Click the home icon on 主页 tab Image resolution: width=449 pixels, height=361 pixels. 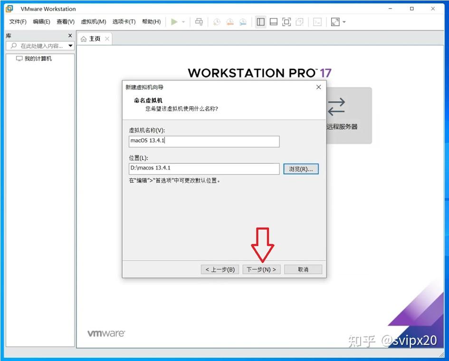point(84,39)
